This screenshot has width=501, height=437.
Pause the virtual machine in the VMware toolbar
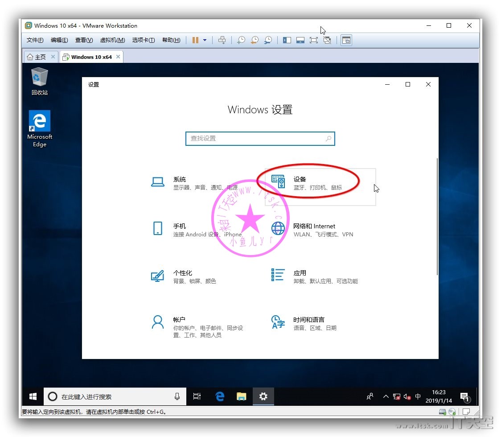point(195,40)
